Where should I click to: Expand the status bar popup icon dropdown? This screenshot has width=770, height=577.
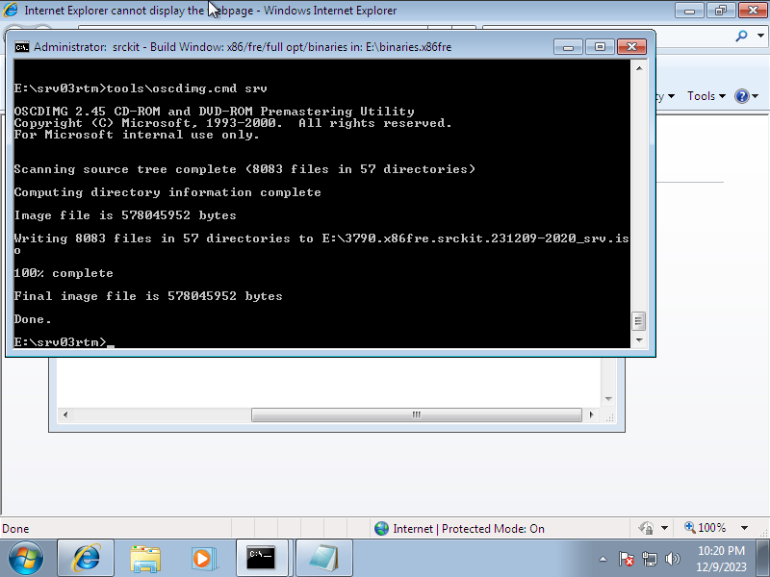click(664, 528)
